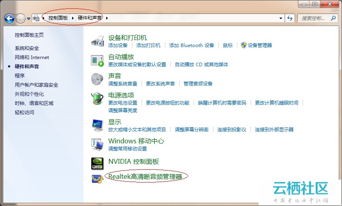Viewport: 342px width, 206px height.
Task: Click the printer and camera devices icon
Action: (x=97, y=41)
